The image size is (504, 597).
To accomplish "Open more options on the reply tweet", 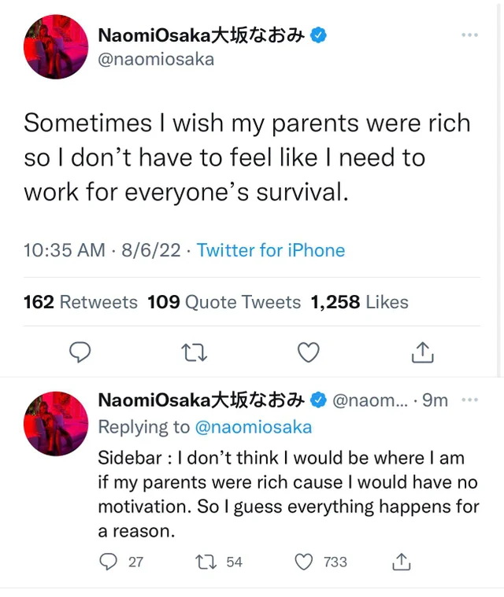I will pos(469,400).
